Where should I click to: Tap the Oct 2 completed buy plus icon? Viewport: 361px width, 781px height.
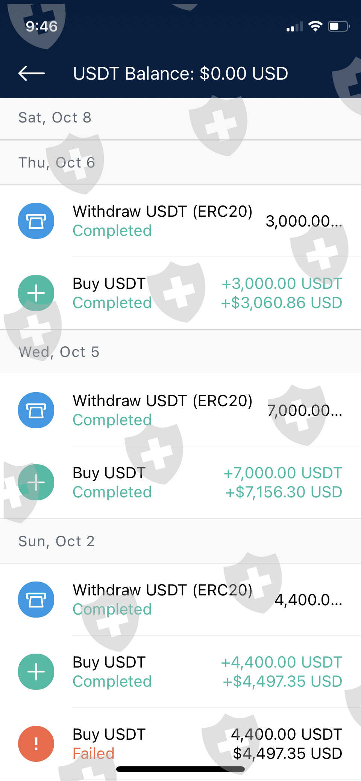coord(36,672)
